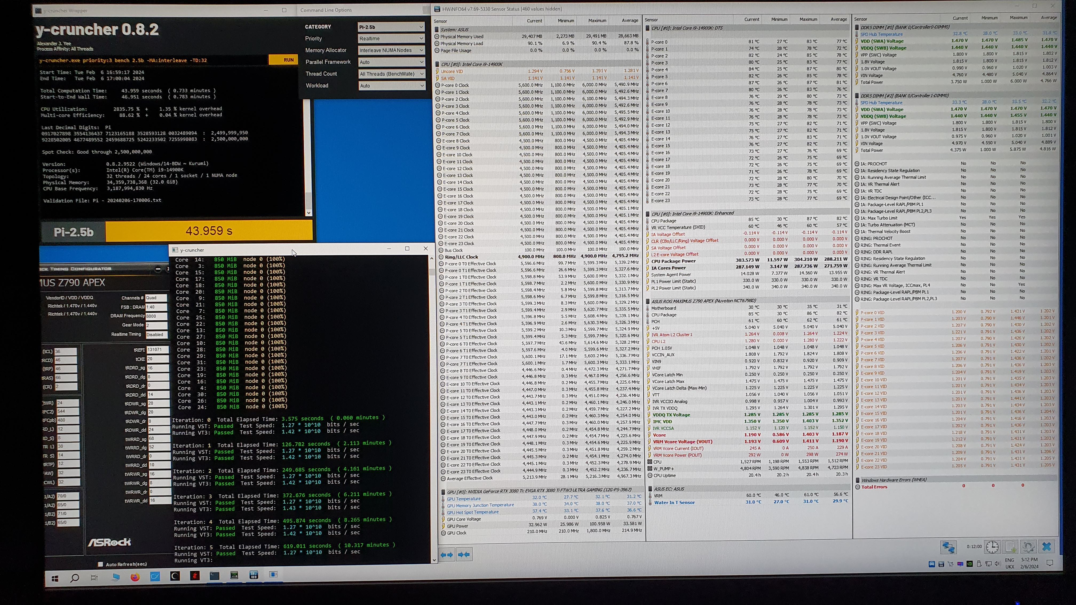Screen dimensions: 1076x605
Task: Click scroll-up arrow in y-cruncher console
Action: pyautogui.click(x=432, y=258)
